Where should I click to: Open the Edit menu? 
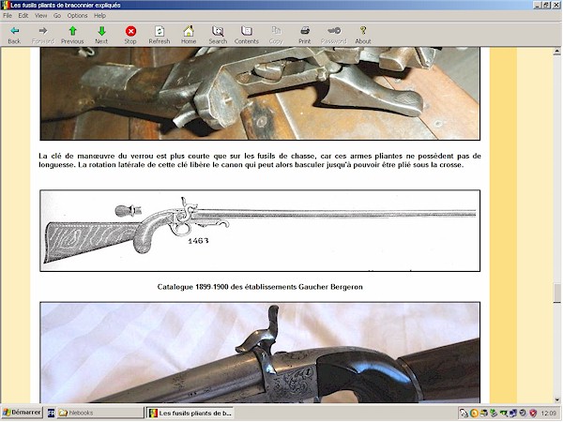23,15
